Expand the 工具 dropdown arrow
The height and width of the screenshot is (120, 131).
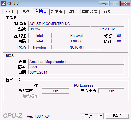101,116
